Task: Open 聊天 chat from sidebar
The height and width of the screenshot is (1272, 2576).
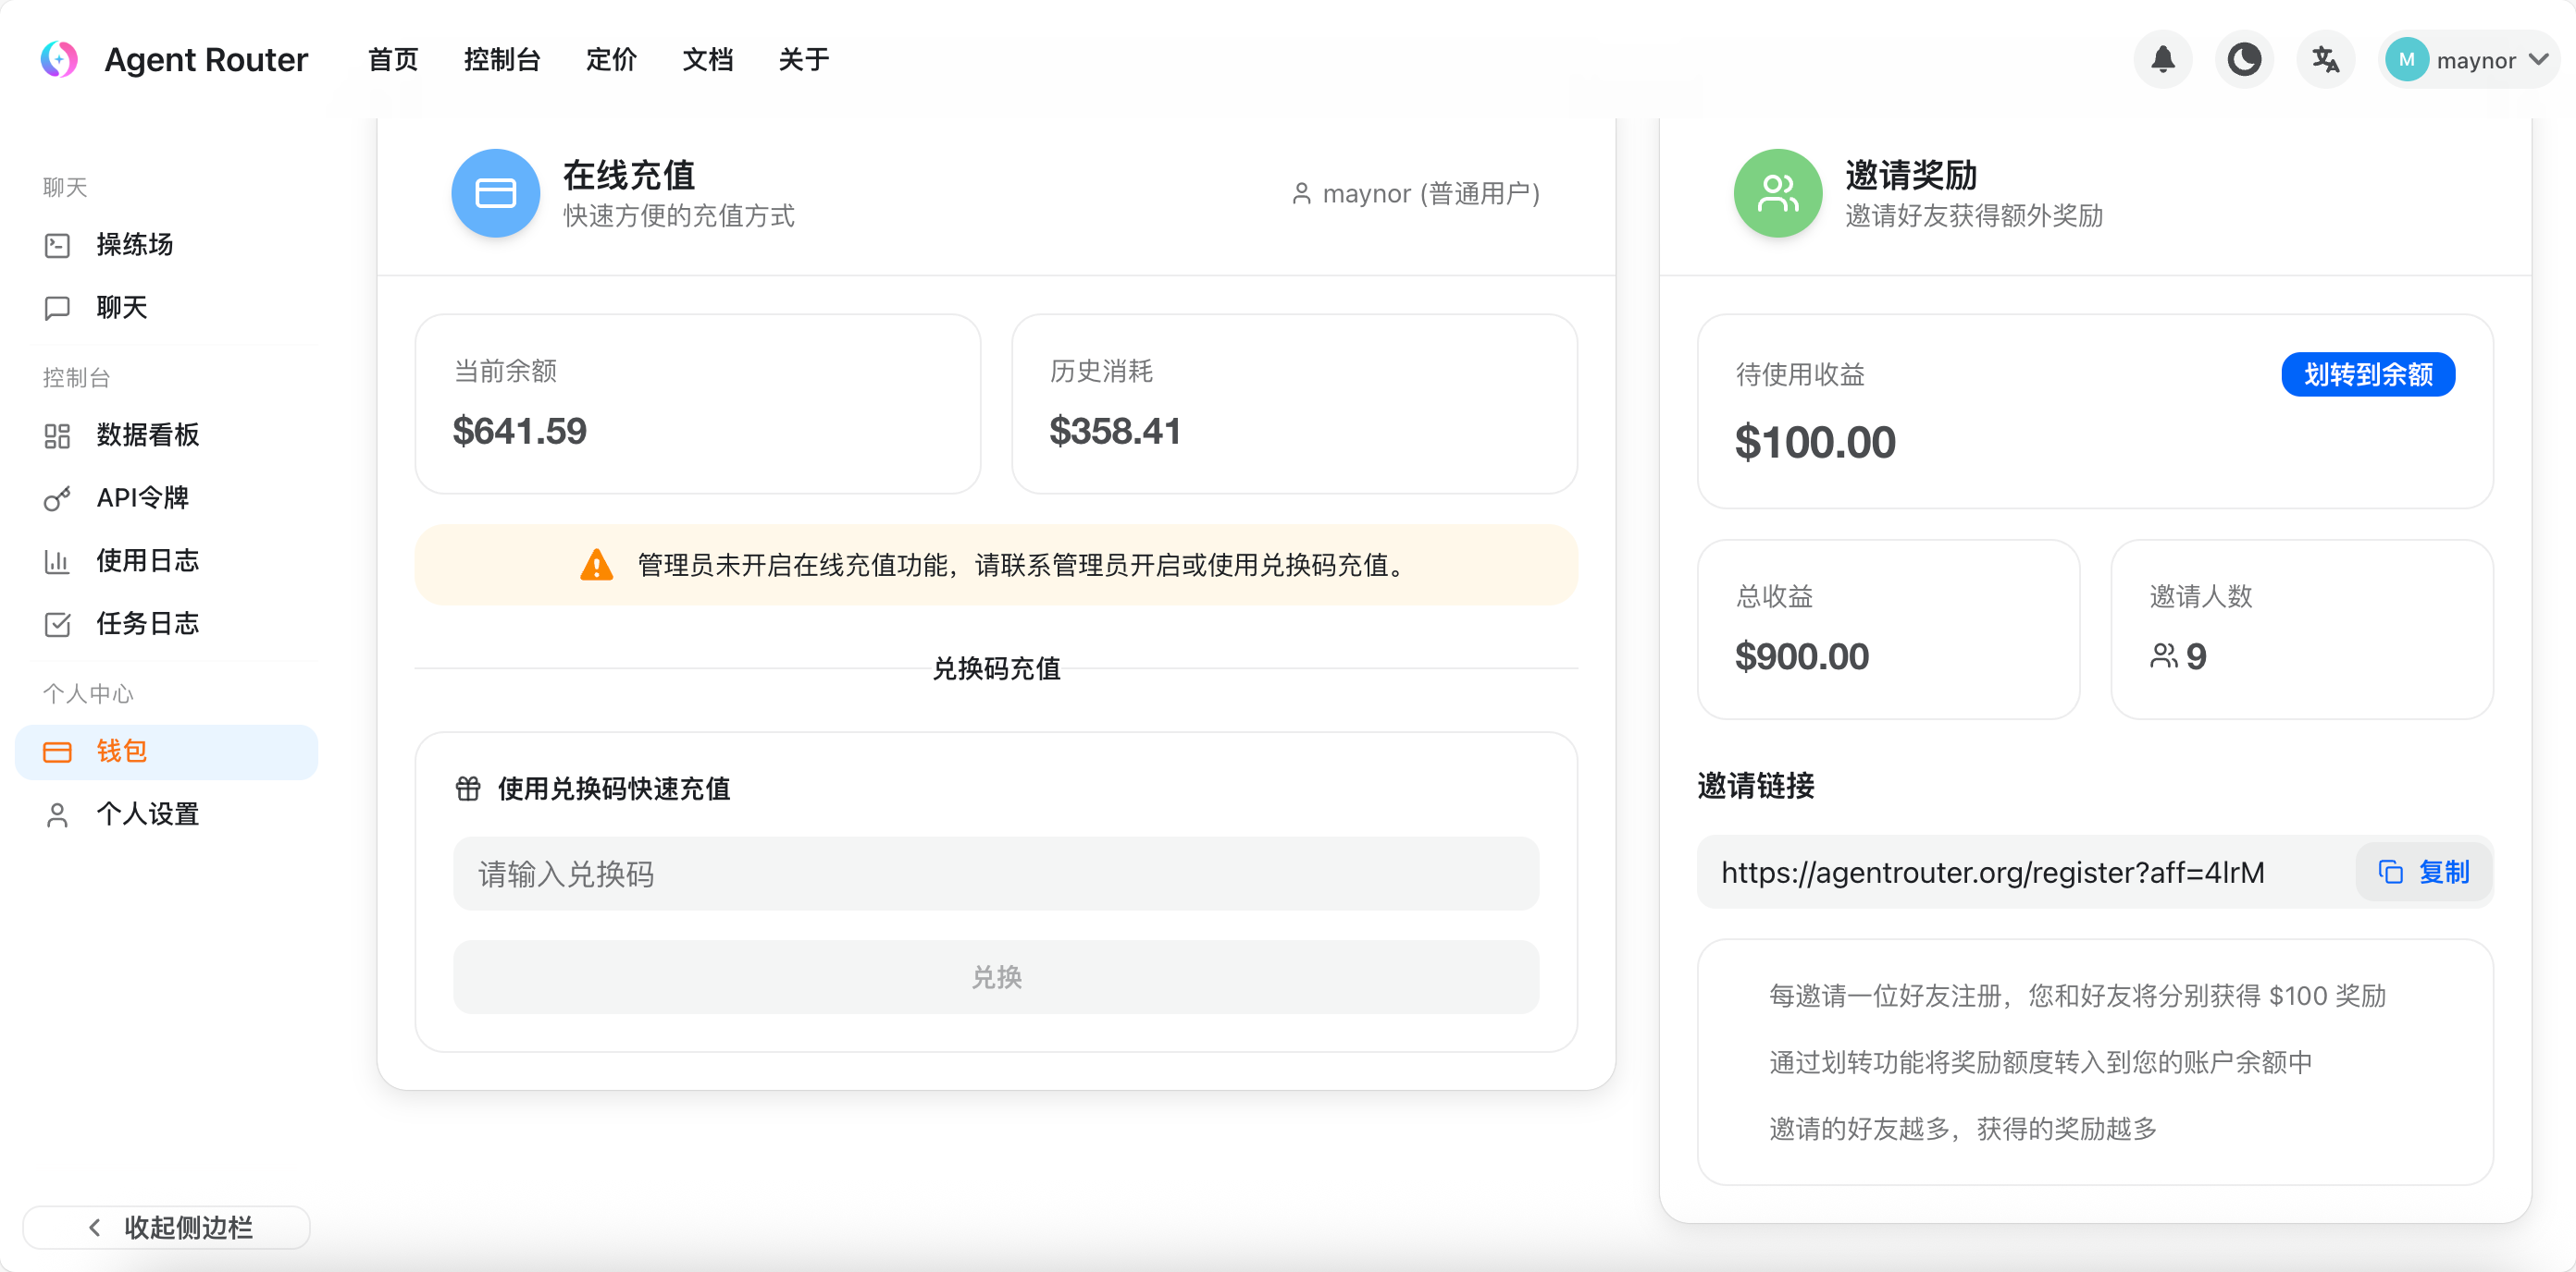Action: pyautogui.click(x=121, y=308)
